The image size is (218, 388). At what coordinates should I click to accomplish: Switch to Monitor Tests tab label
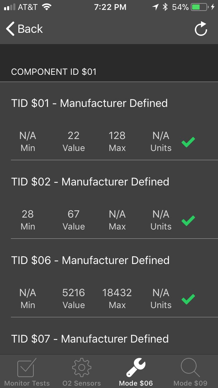(x=27, y=383)
